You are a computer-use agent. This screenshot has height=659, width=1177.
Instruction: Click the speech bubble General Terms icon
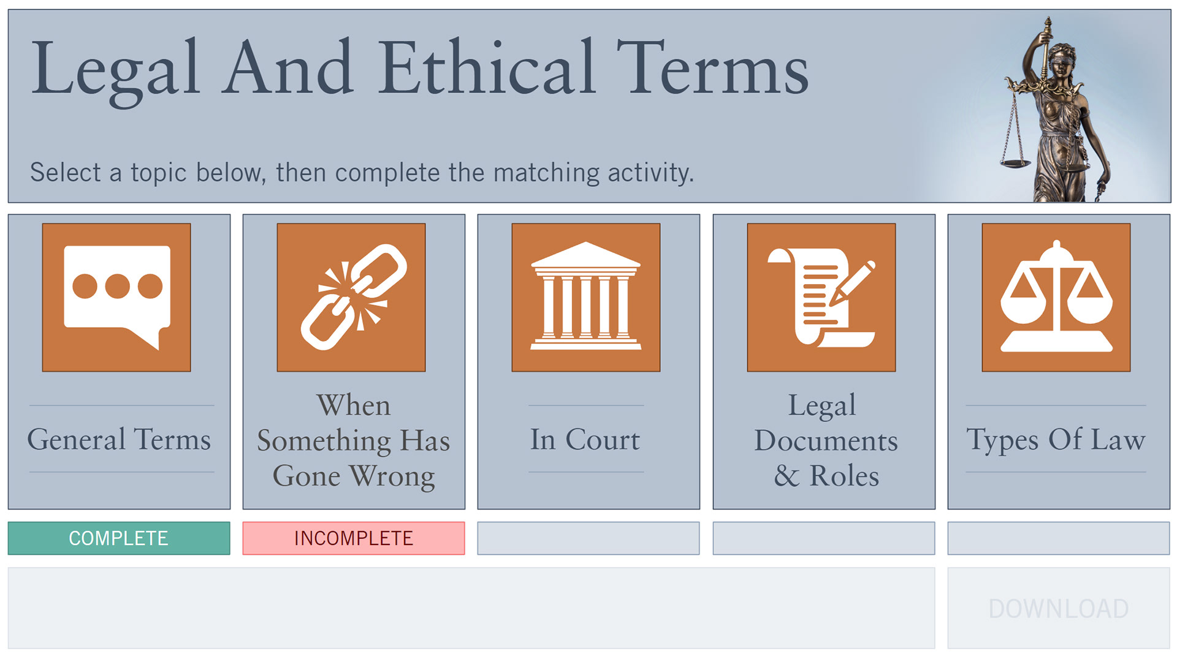[x=116, y=297]
